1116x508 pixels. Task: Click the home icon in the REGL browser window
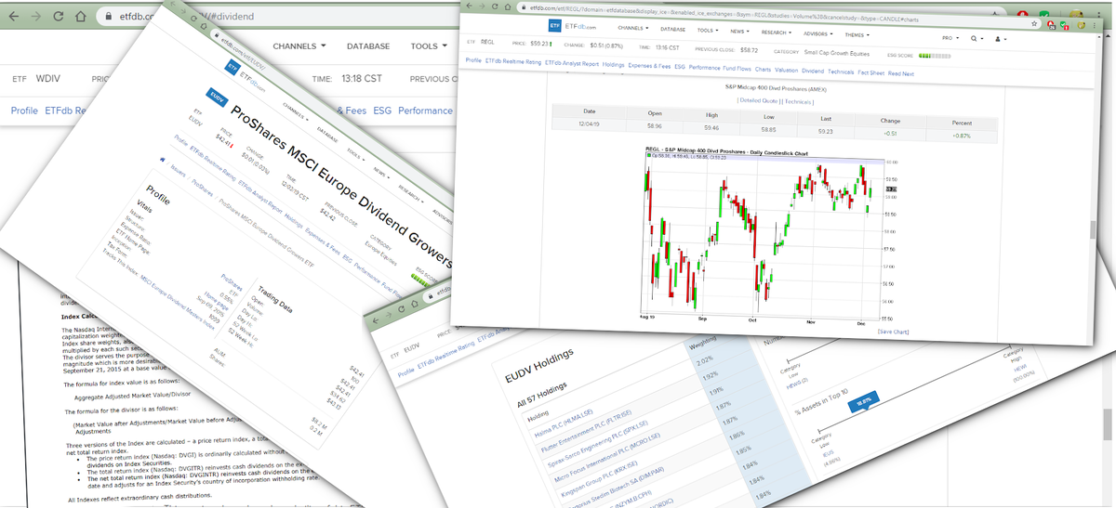click(x=507, y=7)
